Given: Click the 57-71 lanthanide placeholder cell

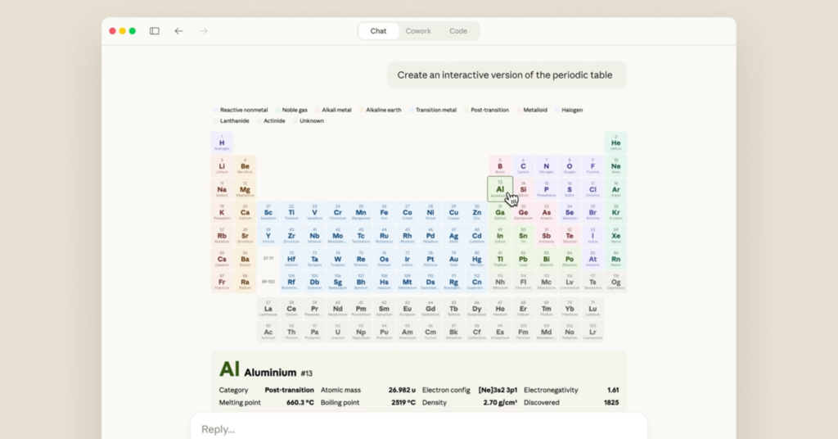Looking at the screenshot, I should point(268,259).
